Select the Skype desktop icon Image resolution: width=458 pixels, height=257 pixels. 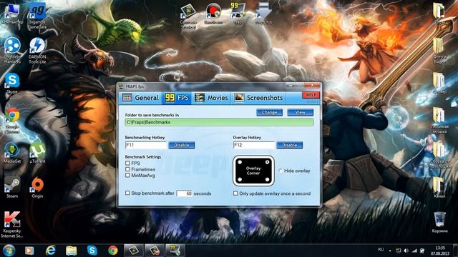pyautogui.click(x=12, y=84)
